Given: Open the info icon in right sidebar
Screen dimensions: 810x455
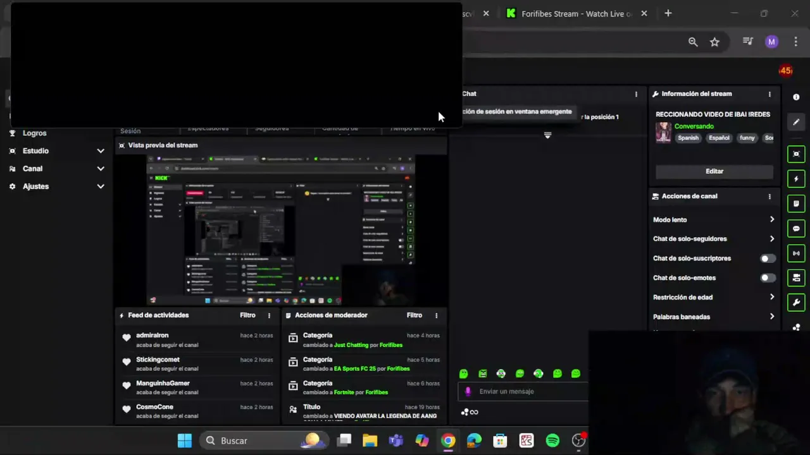Looking at the screenshot, I should [796, 97].
